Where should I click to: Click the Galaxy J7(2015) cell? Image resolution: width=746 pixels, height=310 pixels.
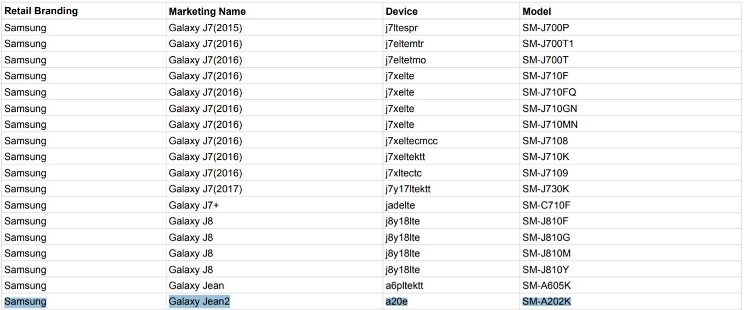[205, 28]
